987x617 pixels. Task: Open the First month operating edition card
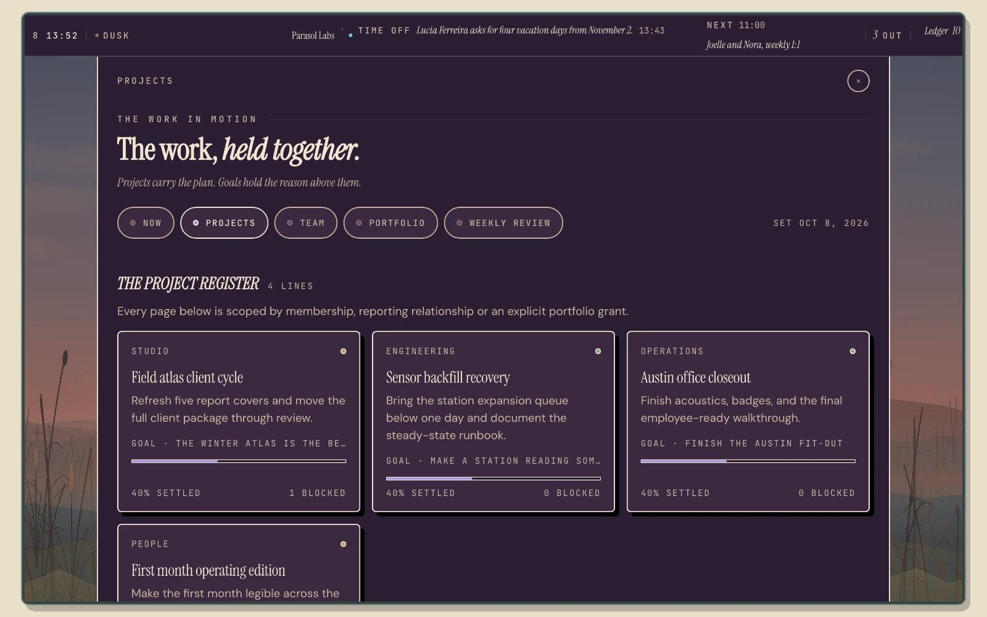[239, 563]
